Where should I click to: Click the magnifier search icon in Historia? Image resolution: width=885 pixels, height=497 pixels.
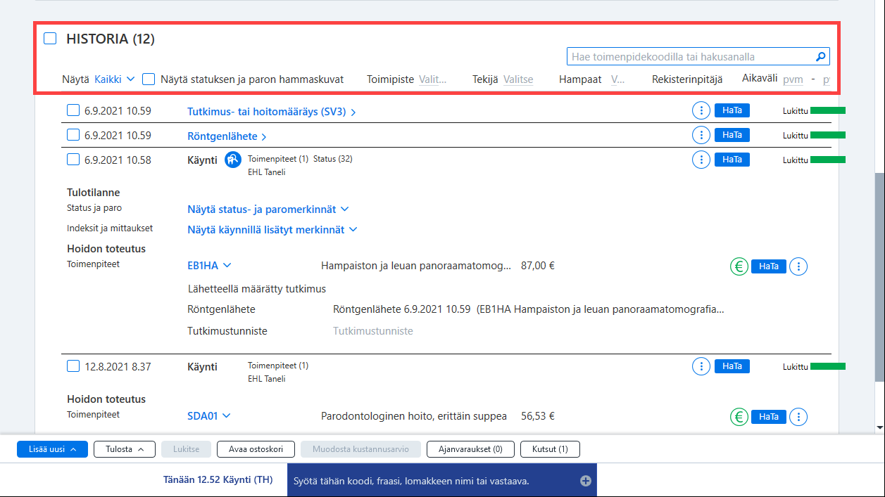(x=820, y=57)
